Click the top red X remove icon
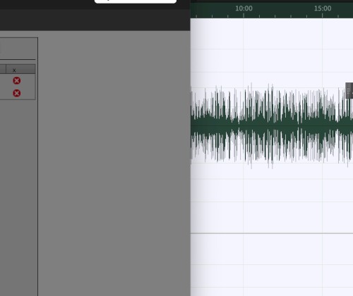 pyautogui.click(x=16, y=80)
